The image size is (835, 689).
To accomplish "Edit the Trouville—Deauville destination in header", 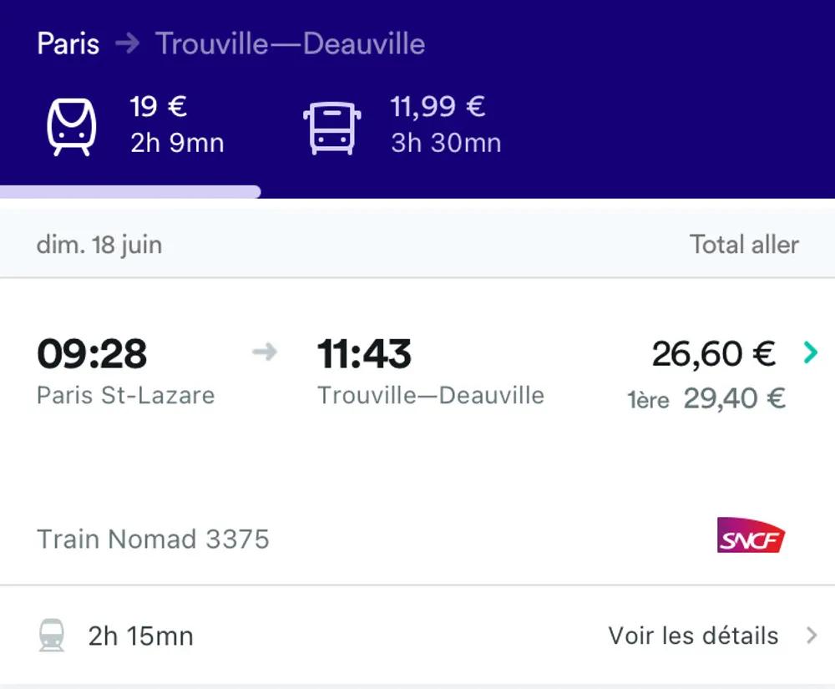I will pos(291,43).
